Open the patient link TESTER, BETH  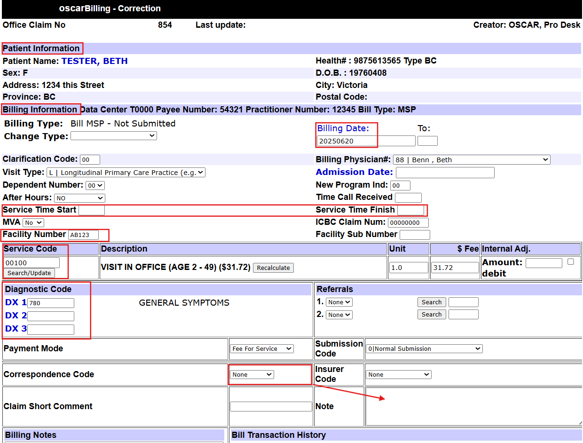tap(94, 61)
